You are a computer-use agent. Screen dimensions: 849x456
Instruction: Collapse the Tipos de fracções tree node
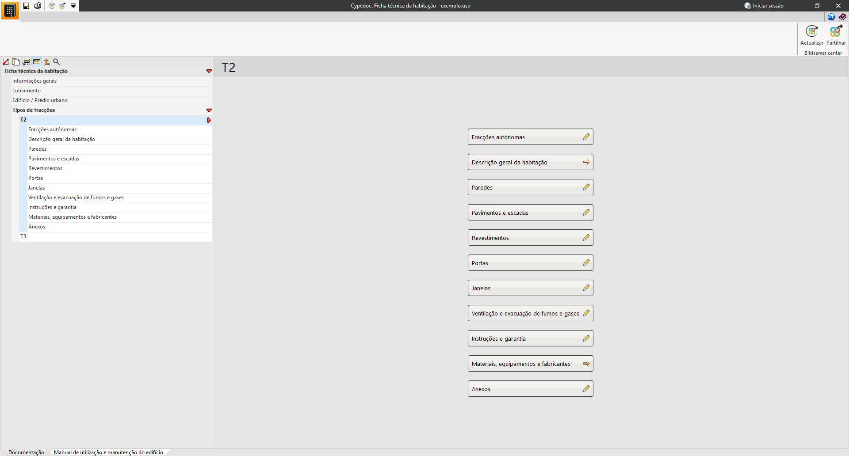tap(209, 110)
